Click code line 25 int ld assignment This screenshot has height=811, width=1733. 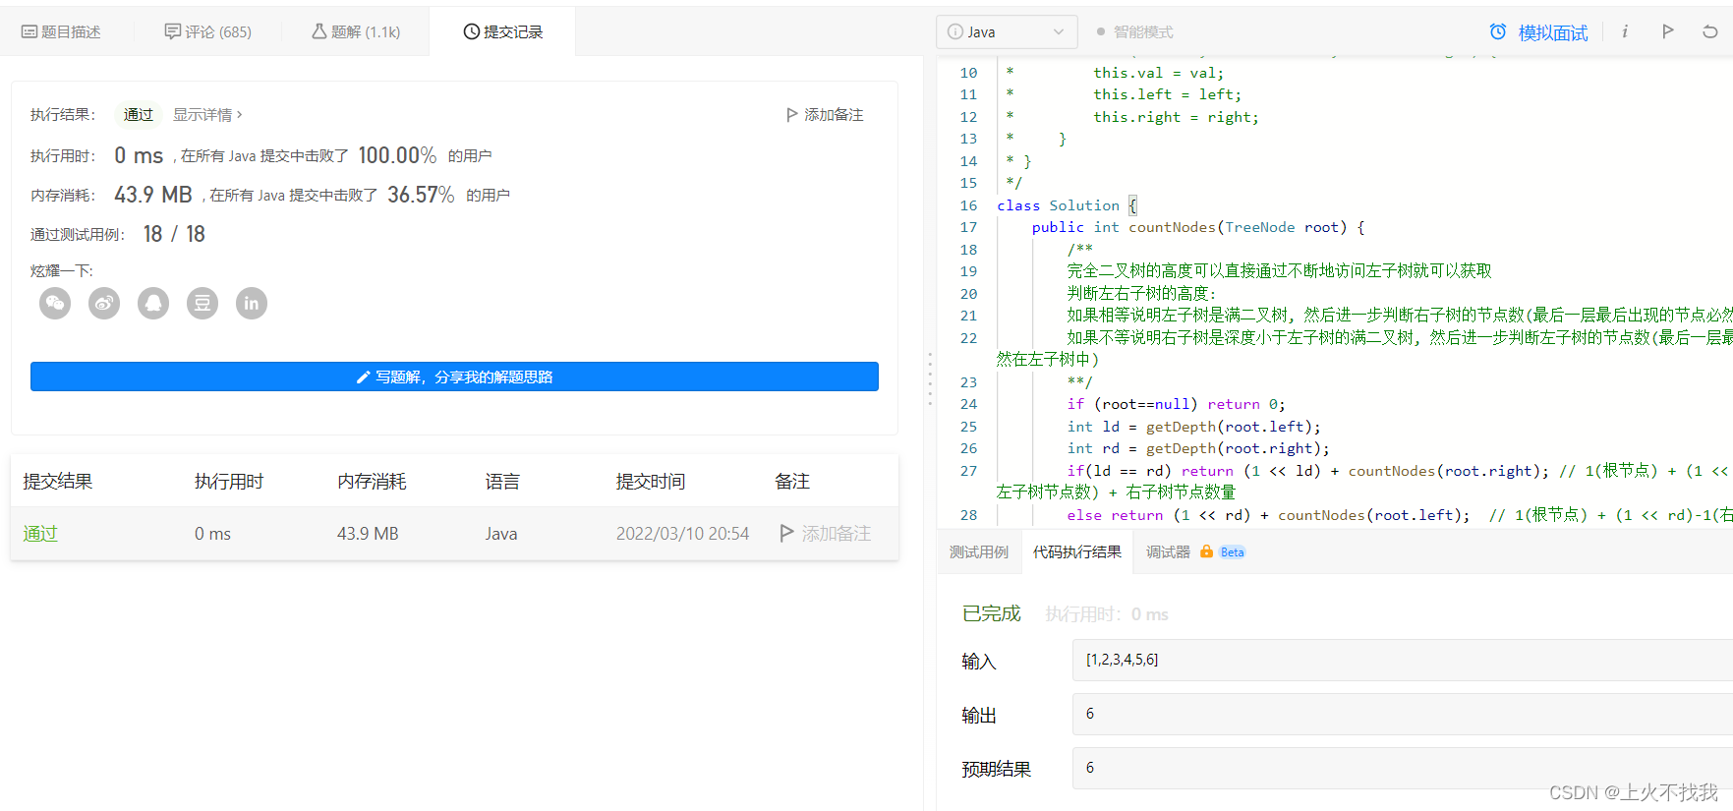[x=1193, y=427]
